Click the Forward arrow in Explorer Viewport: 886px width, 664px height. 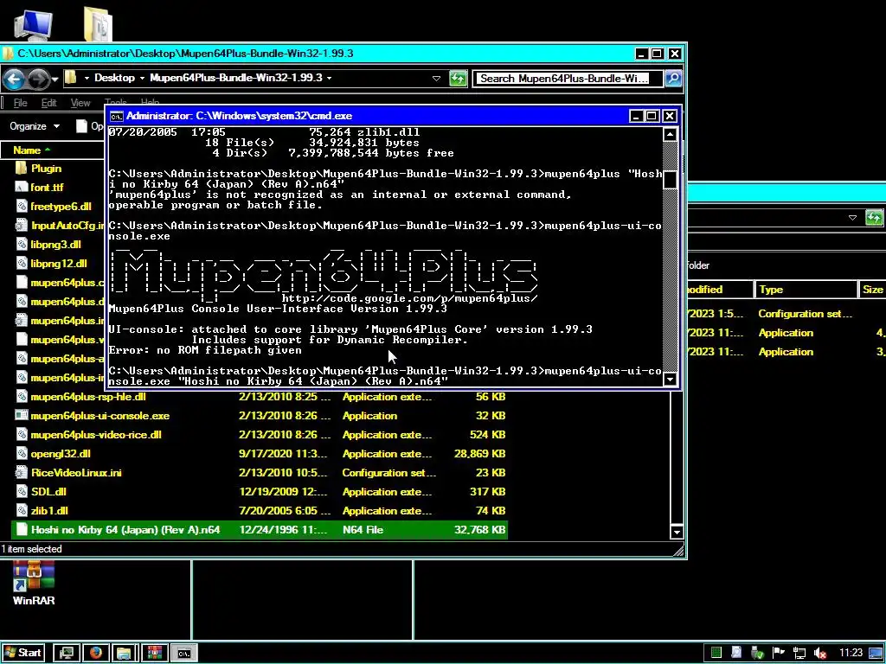coord(38,79)
